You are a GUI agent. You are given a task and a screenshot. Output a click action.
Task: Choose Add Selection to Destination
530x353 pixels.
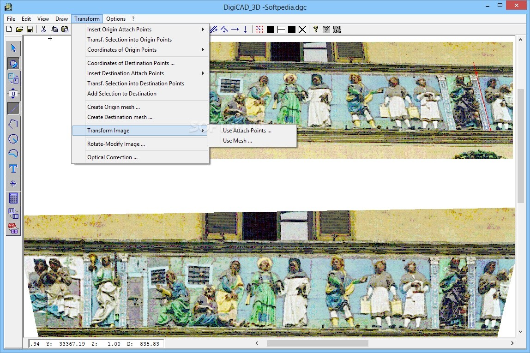coord(140,94)
